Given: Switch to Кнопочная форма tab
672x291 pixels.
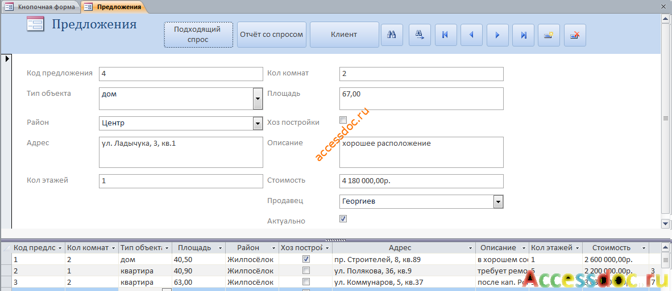Looking at the screenshot, I should (x=41, y=6).
